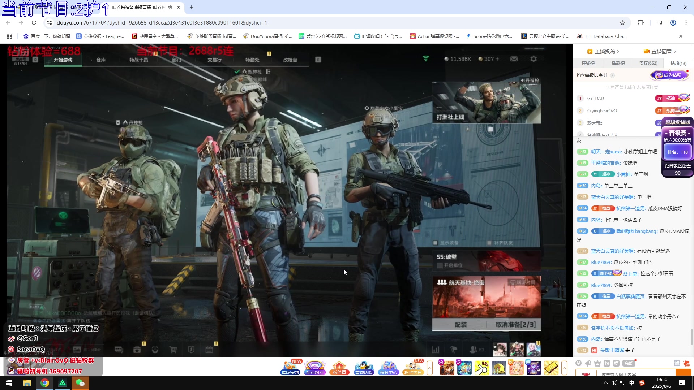Switch to the 在线榜 tab
Screen dimensions: 694x390
(588, 63)
